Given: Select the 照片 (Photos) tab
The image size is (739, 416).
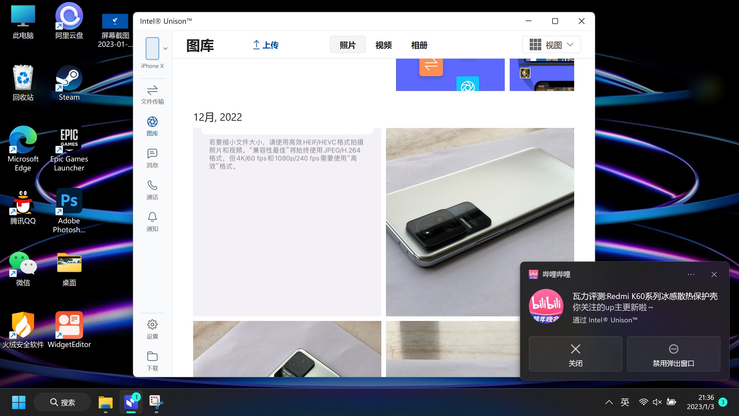Looking at the screenshot, I should point(348,45).
